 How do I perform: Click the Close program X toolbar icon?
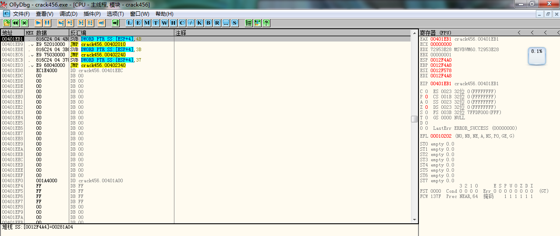coord(24,23)
